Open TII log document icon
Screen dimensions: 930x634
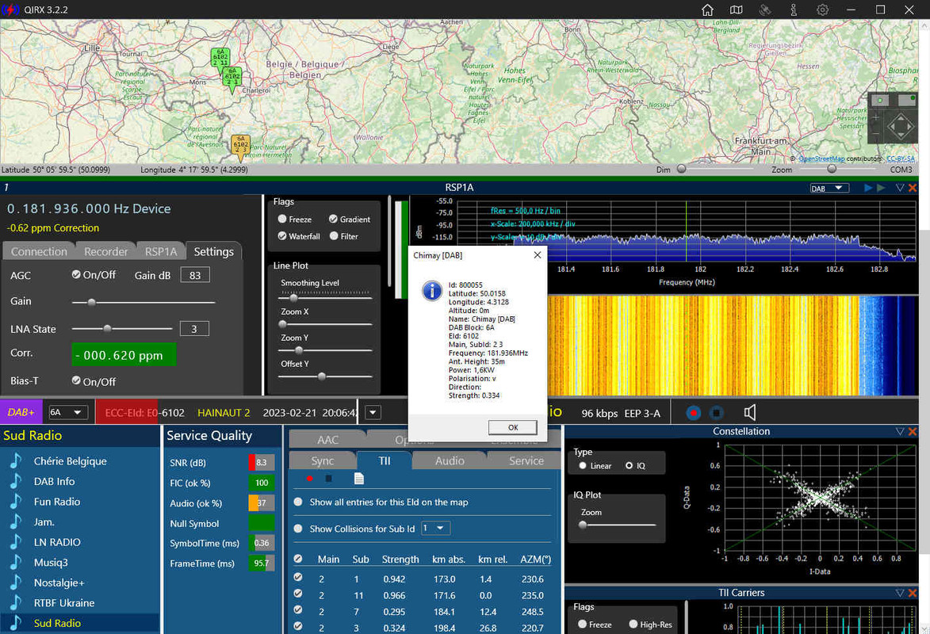coord(359,479)
